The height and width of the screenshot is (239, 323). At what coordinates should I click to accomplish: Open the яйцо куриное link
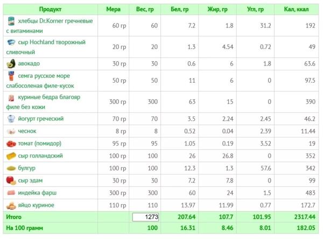tap(37, 205)
